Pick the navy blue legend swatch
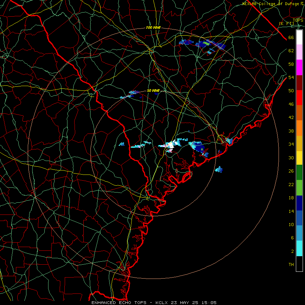This screenshot has height=305, width=305. tap(299, 203)
